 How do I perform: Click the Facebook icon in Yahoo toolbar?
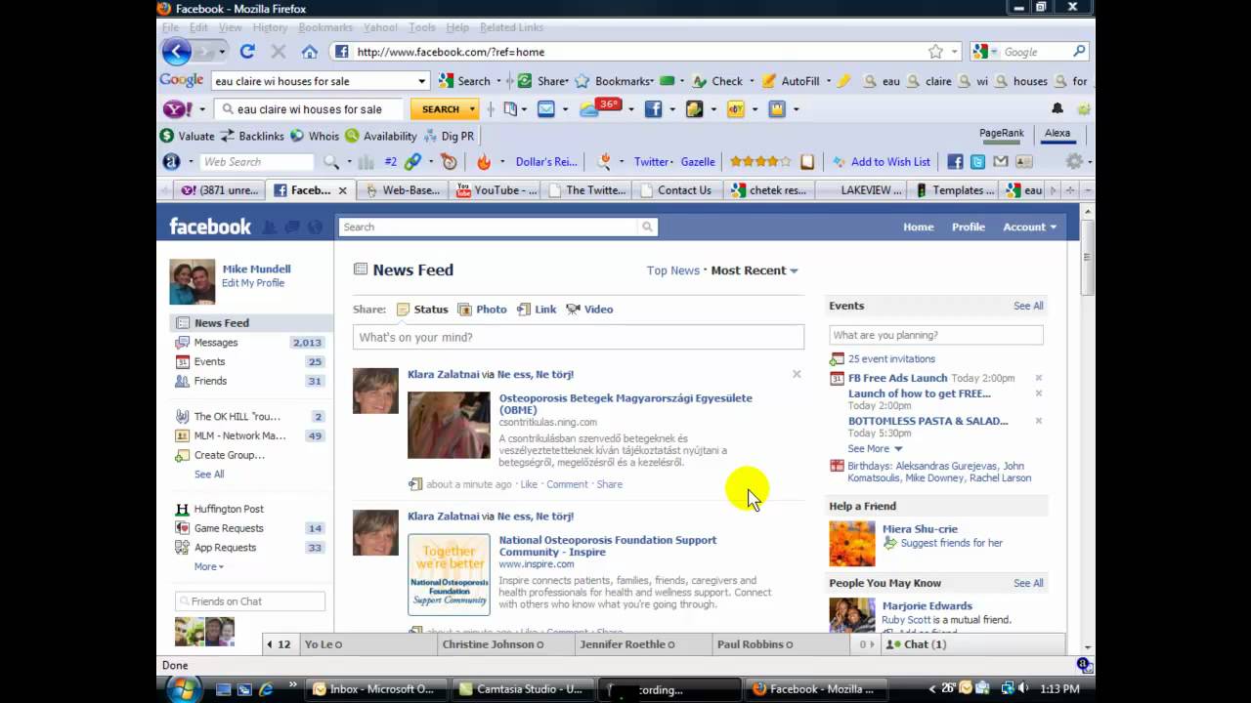pos(653,109)
